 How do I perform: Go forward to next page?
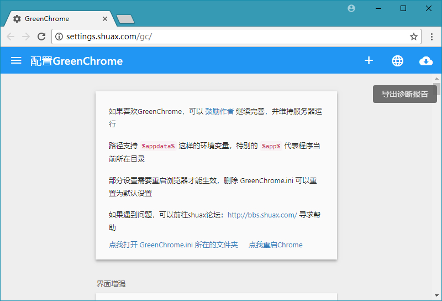[x=26, y=37]
